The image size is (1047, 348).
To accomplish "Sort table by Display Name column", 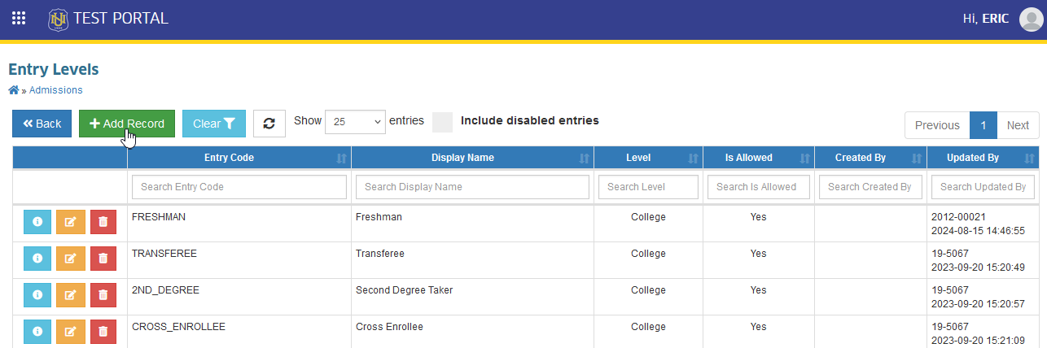I will [473, 158].
